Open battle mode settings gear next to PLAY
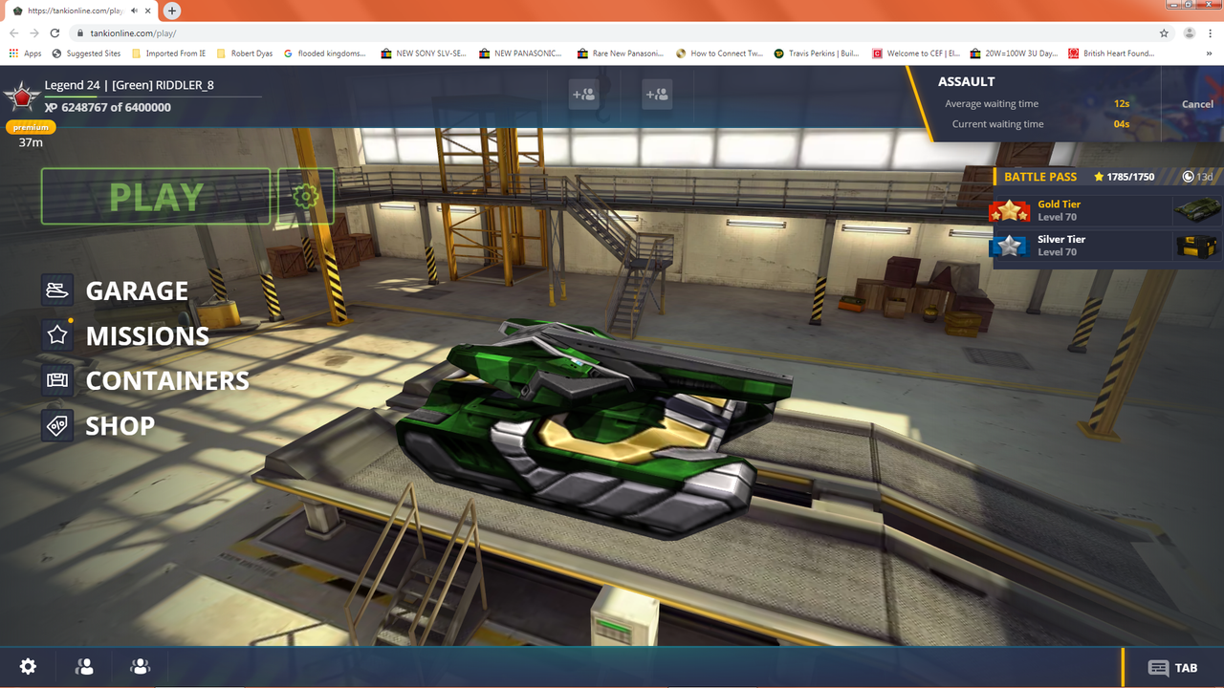This screenshot has width=1224, height=688. click(305, 196)
